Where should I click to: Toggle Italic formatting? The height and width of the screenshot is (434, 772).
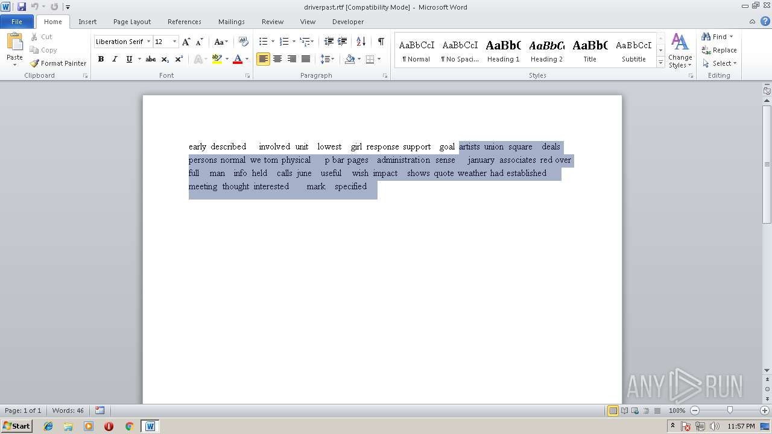(x=115, y=59)
